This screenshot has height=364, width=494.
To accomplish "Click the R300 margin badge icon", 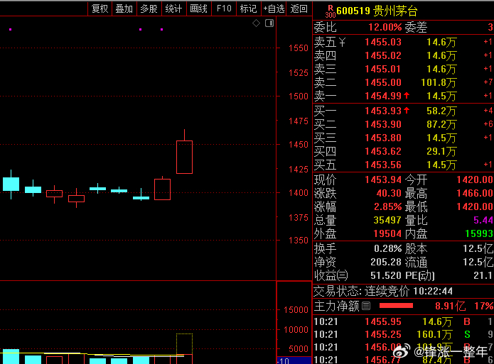I will [331, 11].
